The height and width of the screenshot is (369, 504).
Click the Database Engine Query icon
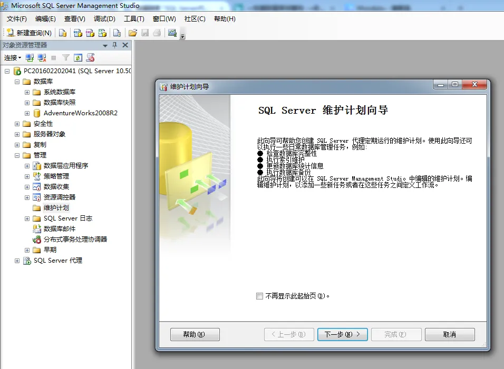pos(63,33)
